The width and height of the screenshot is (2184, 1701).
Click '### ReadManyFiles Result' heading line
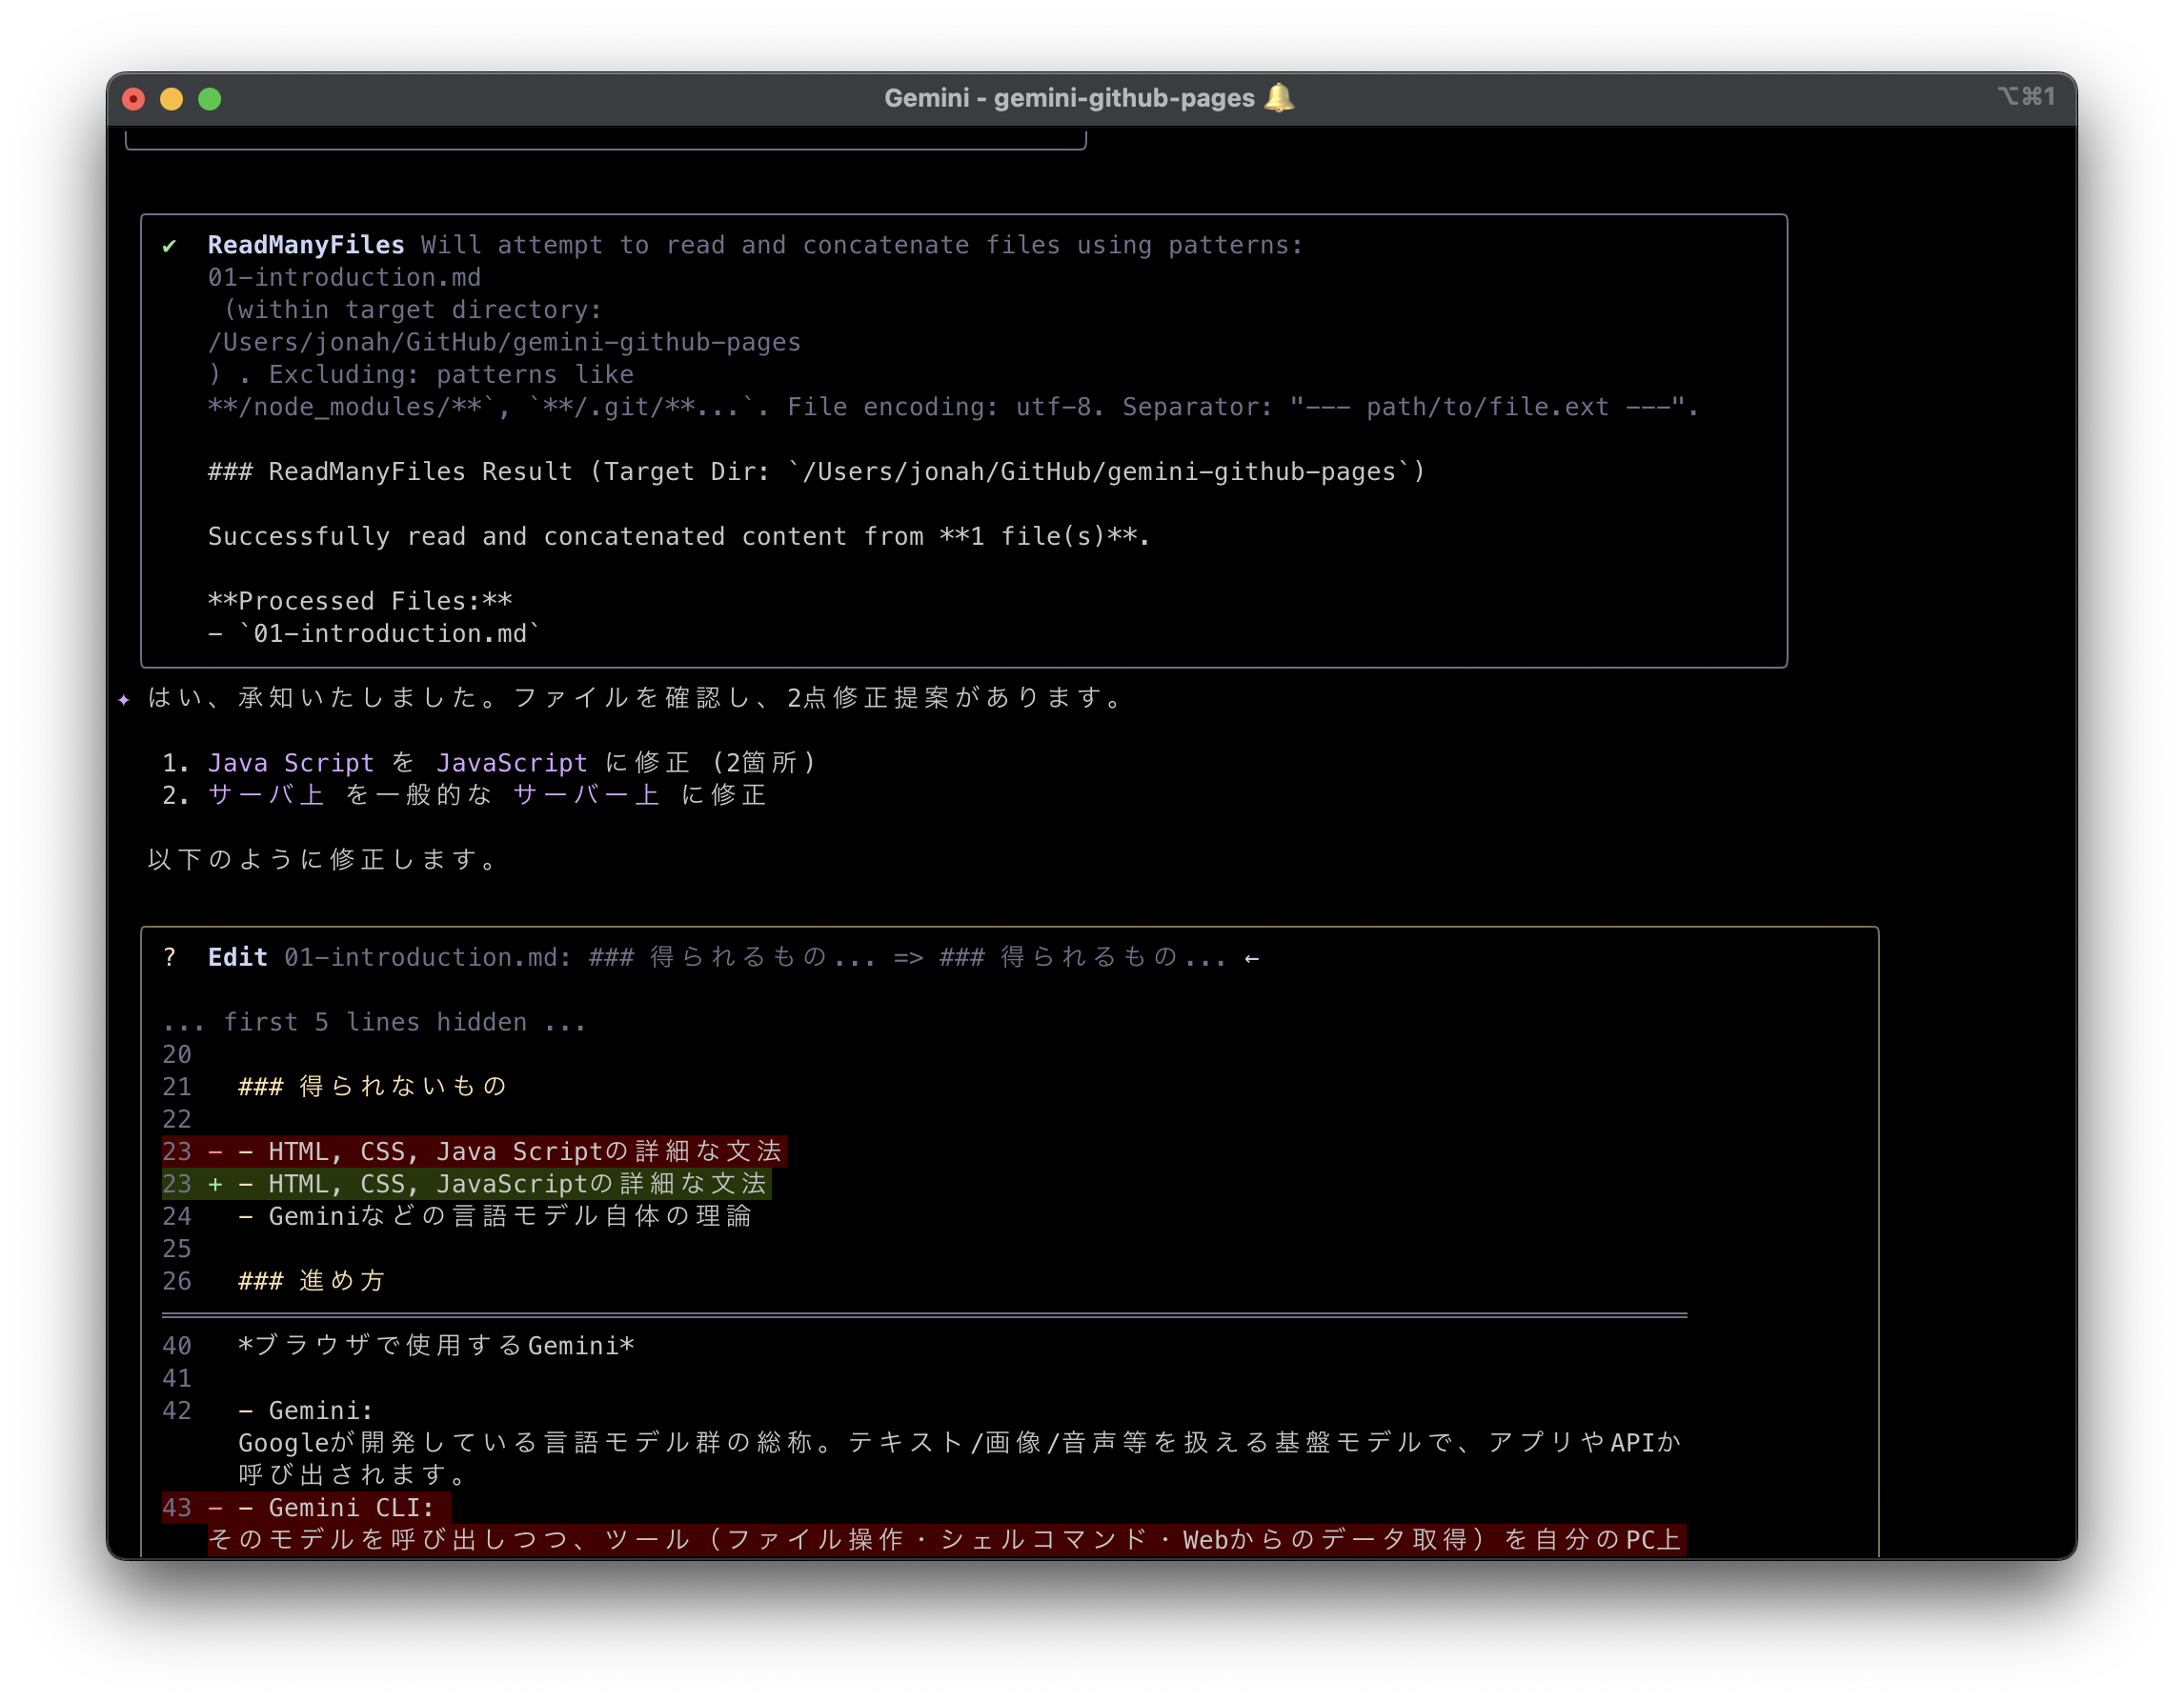pyautogui.click(x=816, y=471)
